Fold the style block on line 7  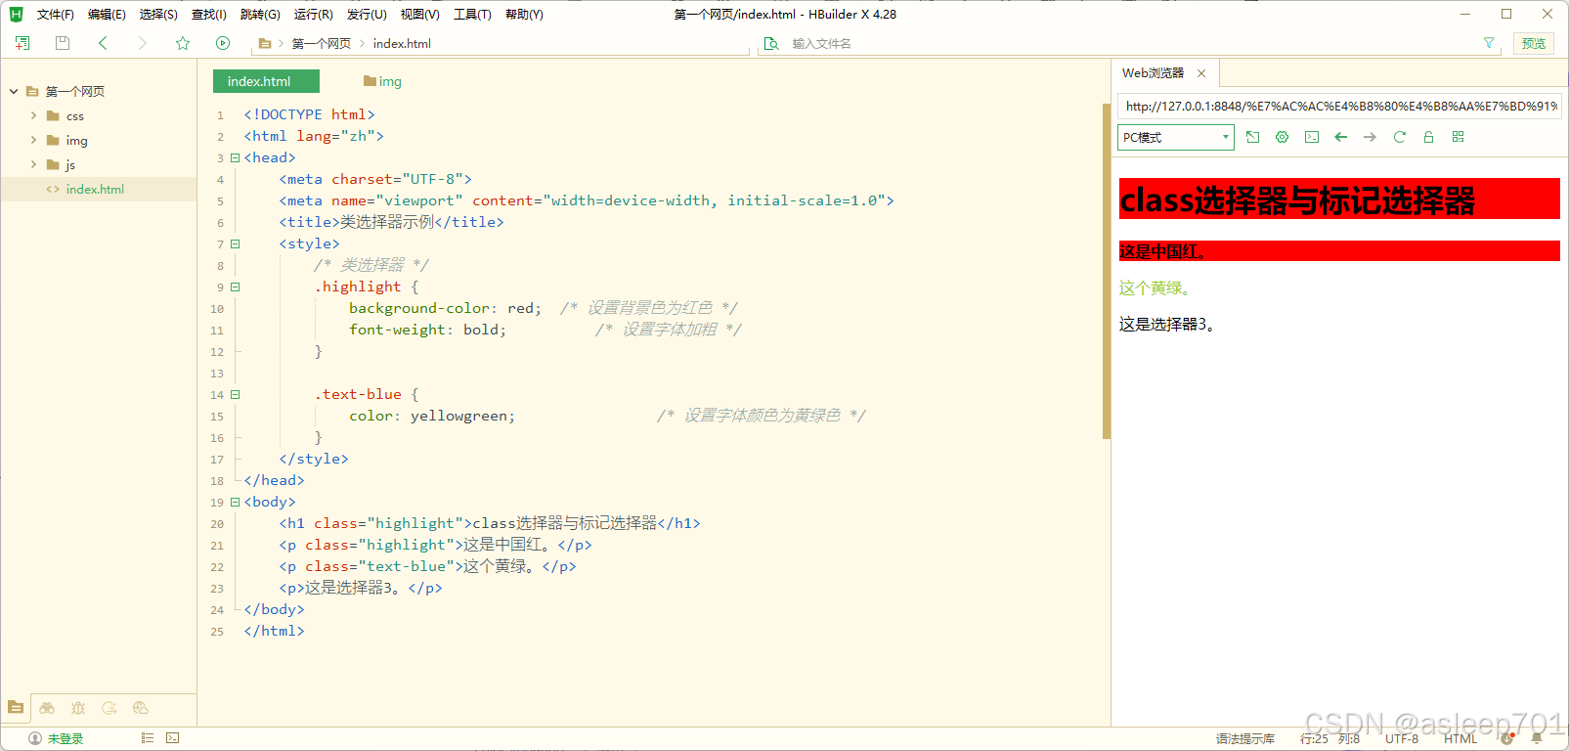tap(235, 243)
